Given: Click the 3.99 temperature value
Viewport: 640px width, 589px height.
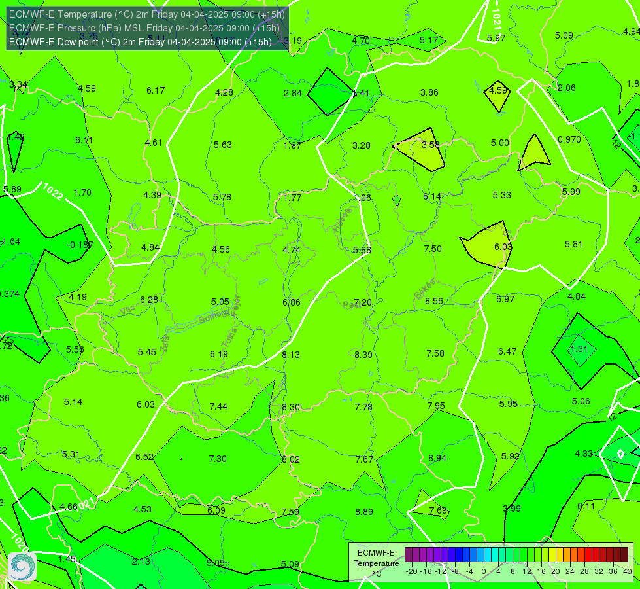Looking at the screenshot, I should pos(512,509).
